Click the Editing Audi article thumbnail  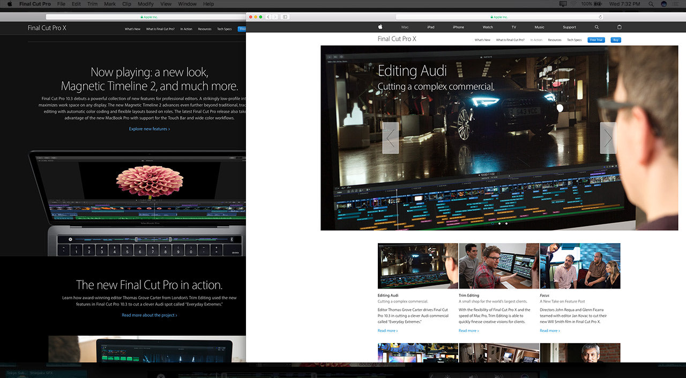[x=418, y=266]
